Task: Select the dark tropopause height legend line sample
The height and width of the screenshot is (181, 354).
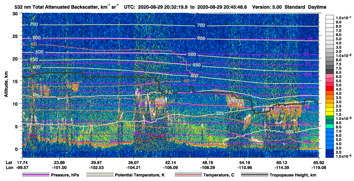Action: [x=255, y=175]
